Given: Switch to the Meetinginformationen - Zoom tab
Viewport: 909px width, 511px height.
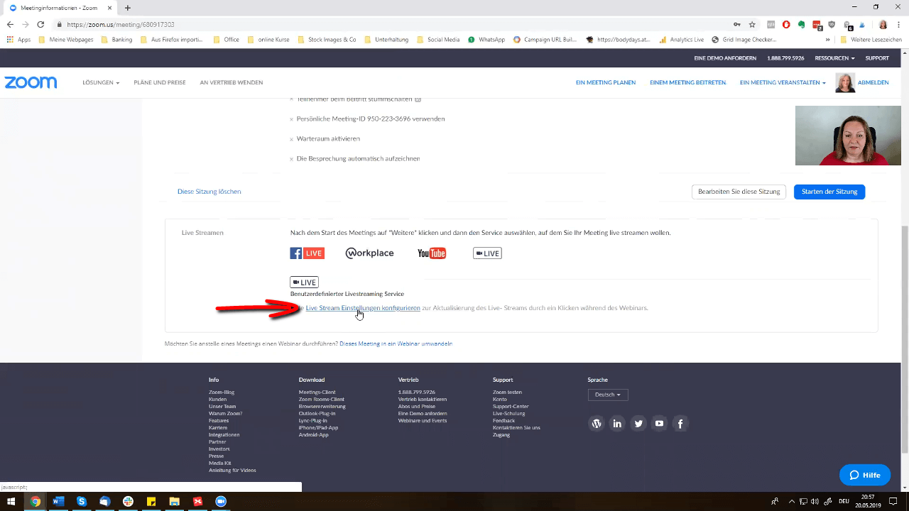Looking at the screenshot, I should point(60,8).
